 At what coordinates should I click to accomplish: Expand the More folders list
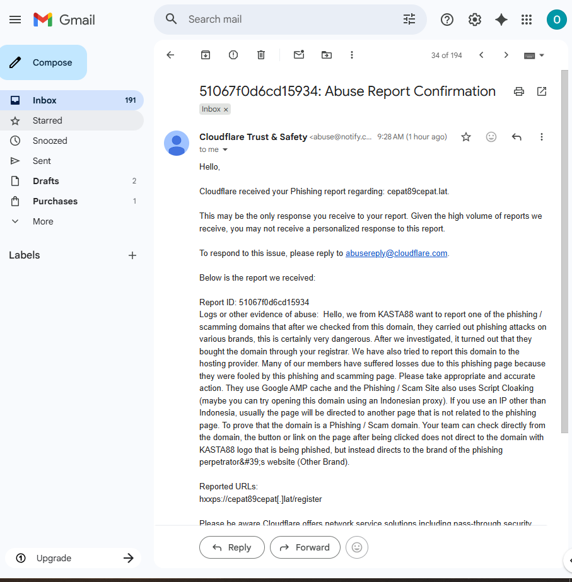click(x=43, y=221)
